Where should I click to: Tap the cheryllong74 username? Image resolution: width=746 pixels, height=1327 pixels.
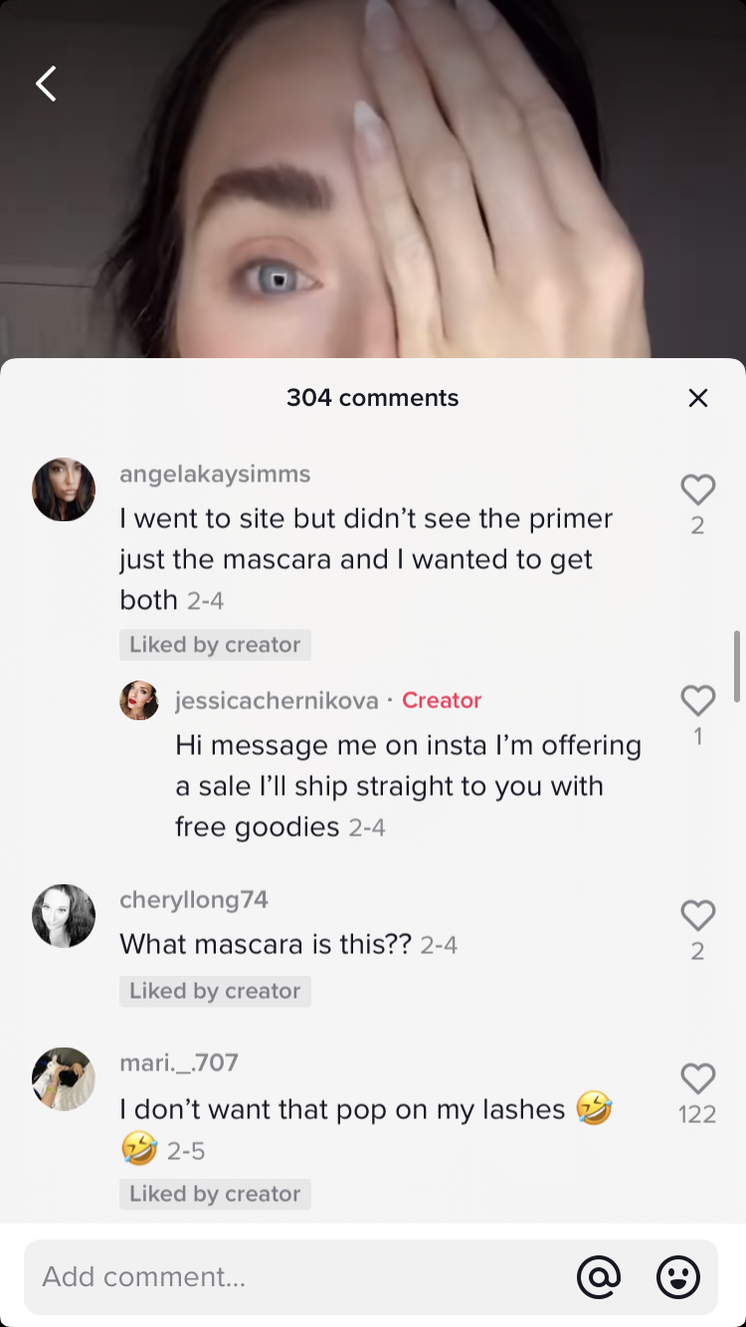194,899
